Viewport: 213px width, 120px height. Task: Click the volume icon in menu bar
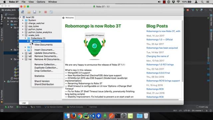pyautogui.click(x=159, y=2)
